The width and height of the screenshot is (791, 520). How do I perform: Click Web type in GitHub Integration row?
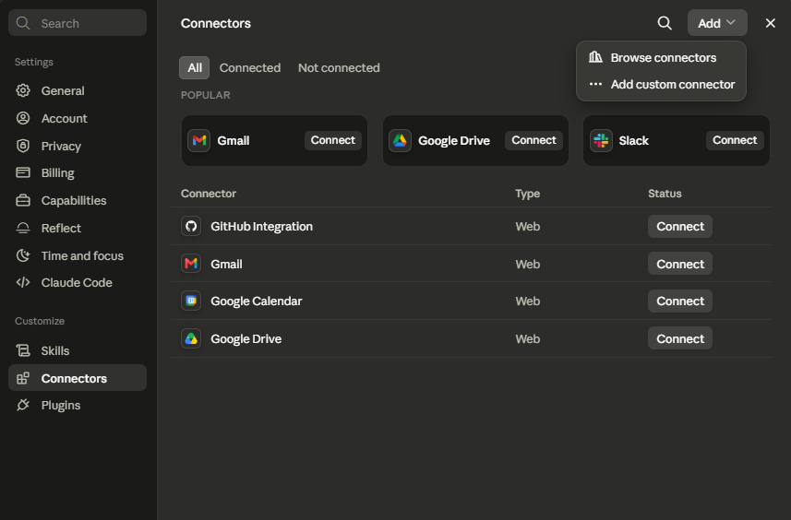(528, 226)
